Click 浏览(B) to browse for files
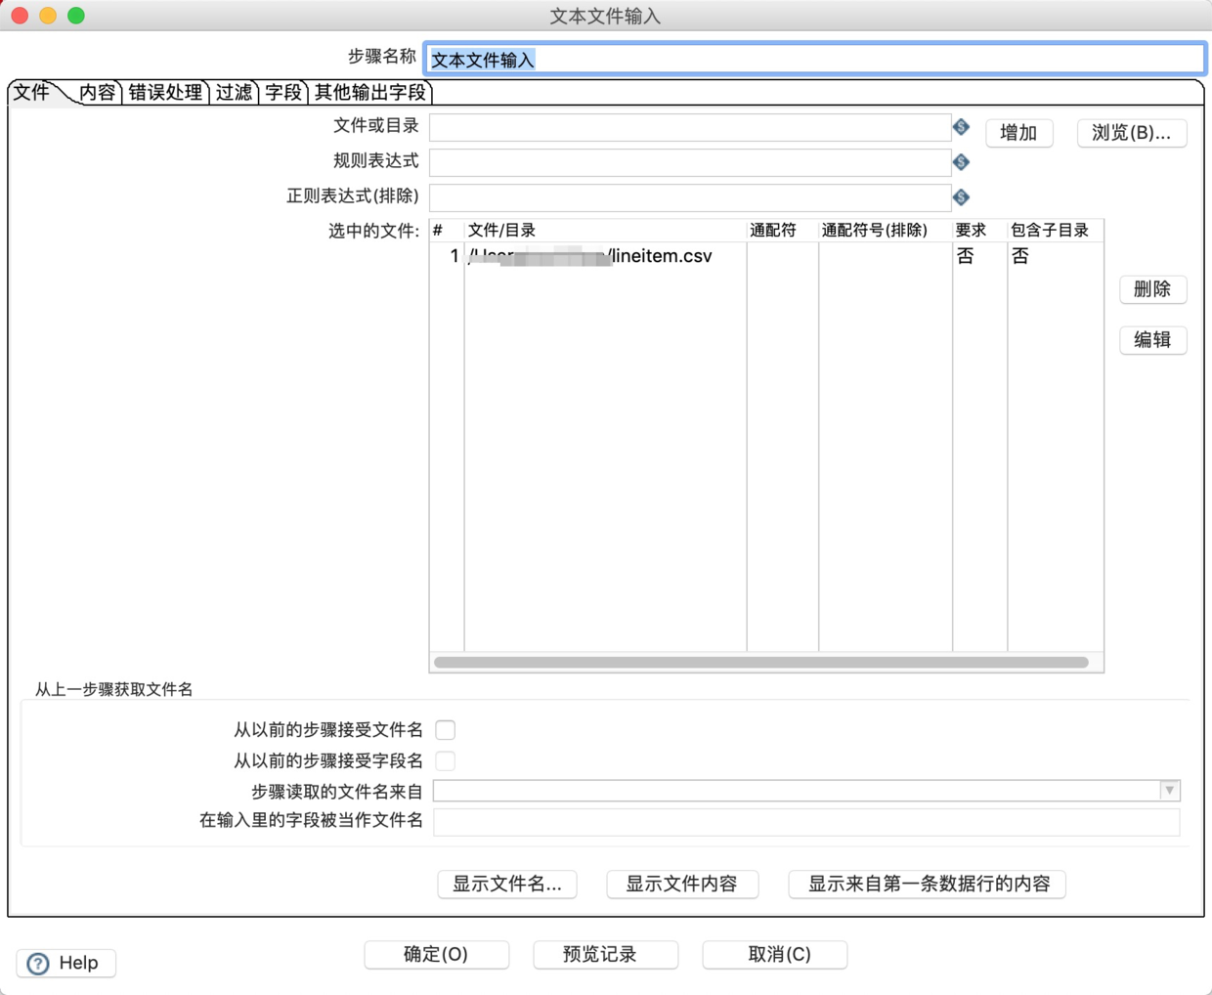 pyautogui.click(x=1131, y=133)
